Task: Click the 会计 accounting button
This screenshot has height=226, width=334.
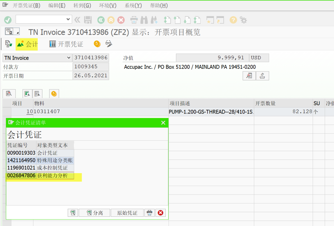Action: coord(27,44)
